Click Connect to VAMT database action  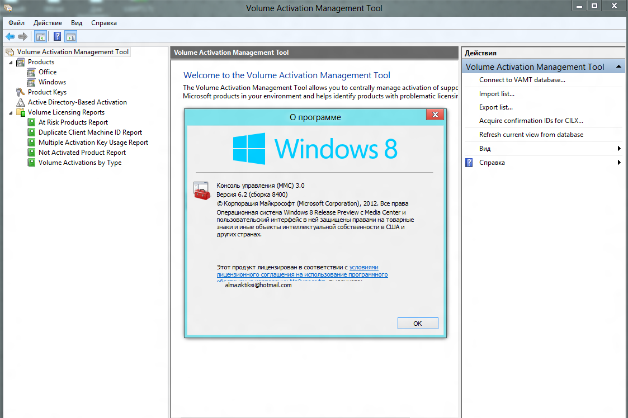pos(522,80)
